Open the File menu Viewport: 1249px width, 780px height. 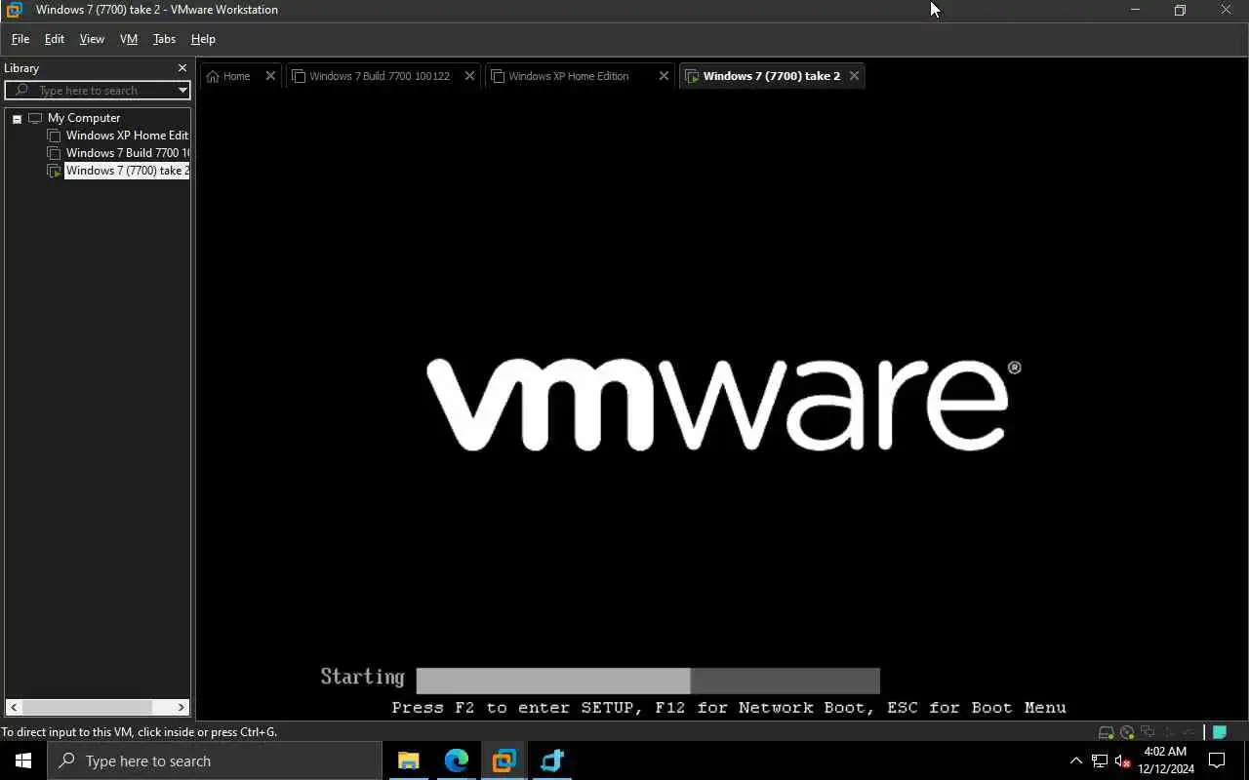click(20, 39)
